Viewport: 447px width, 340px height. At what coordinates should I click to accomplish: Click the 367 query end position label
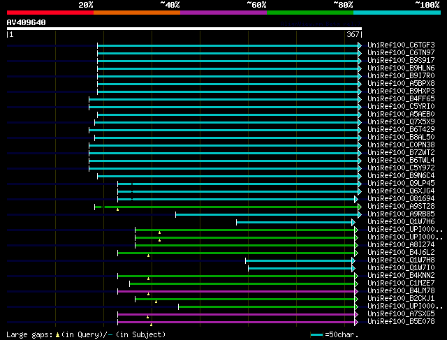[353, 34]
